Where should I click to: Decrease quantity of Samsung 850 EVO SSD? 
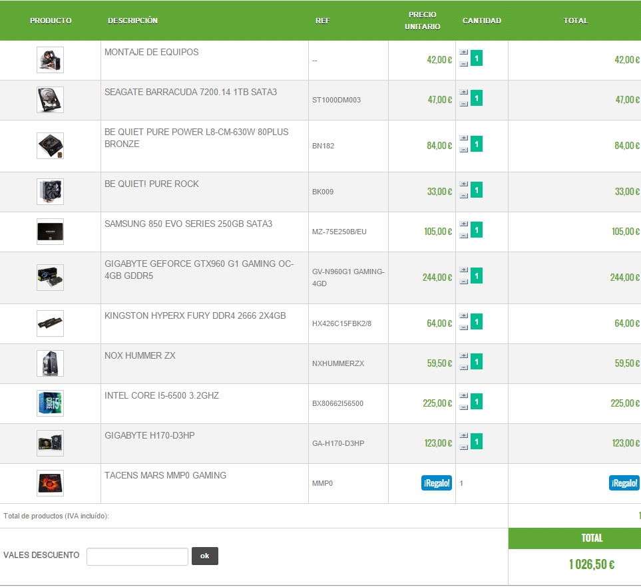coord(463,236)
